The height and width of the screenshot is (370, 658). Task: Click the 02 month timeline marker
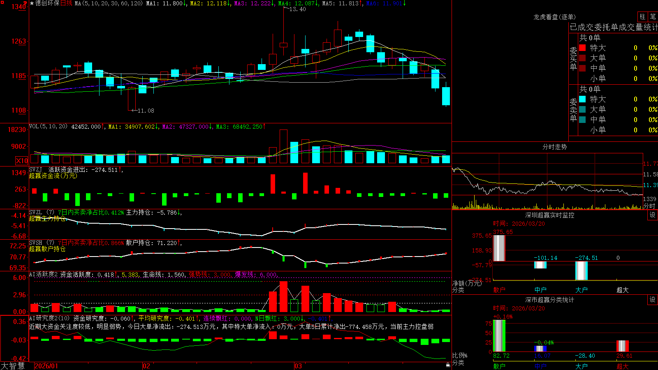point(146,366)
